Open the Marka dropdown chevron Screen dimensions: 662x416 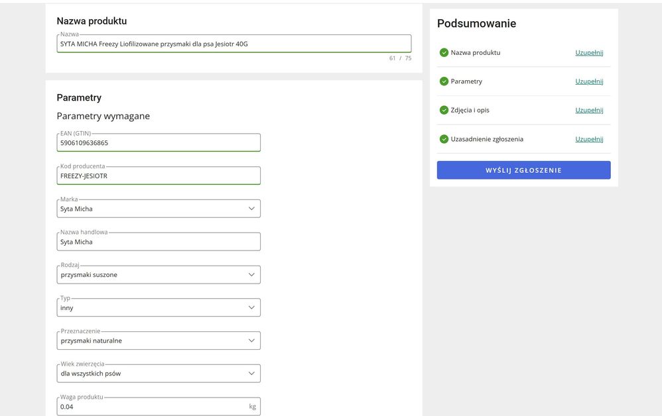click(251, 209)
